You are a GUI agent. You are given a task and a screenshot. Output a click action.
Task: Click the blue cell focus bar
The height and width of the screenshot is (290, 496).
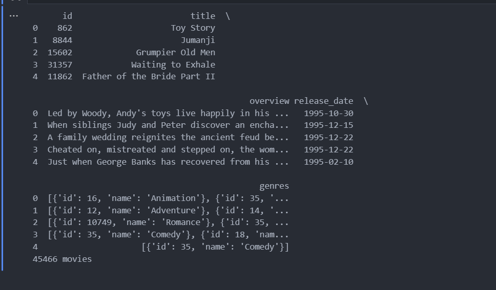pyautogui.click(x=2, y=138)
